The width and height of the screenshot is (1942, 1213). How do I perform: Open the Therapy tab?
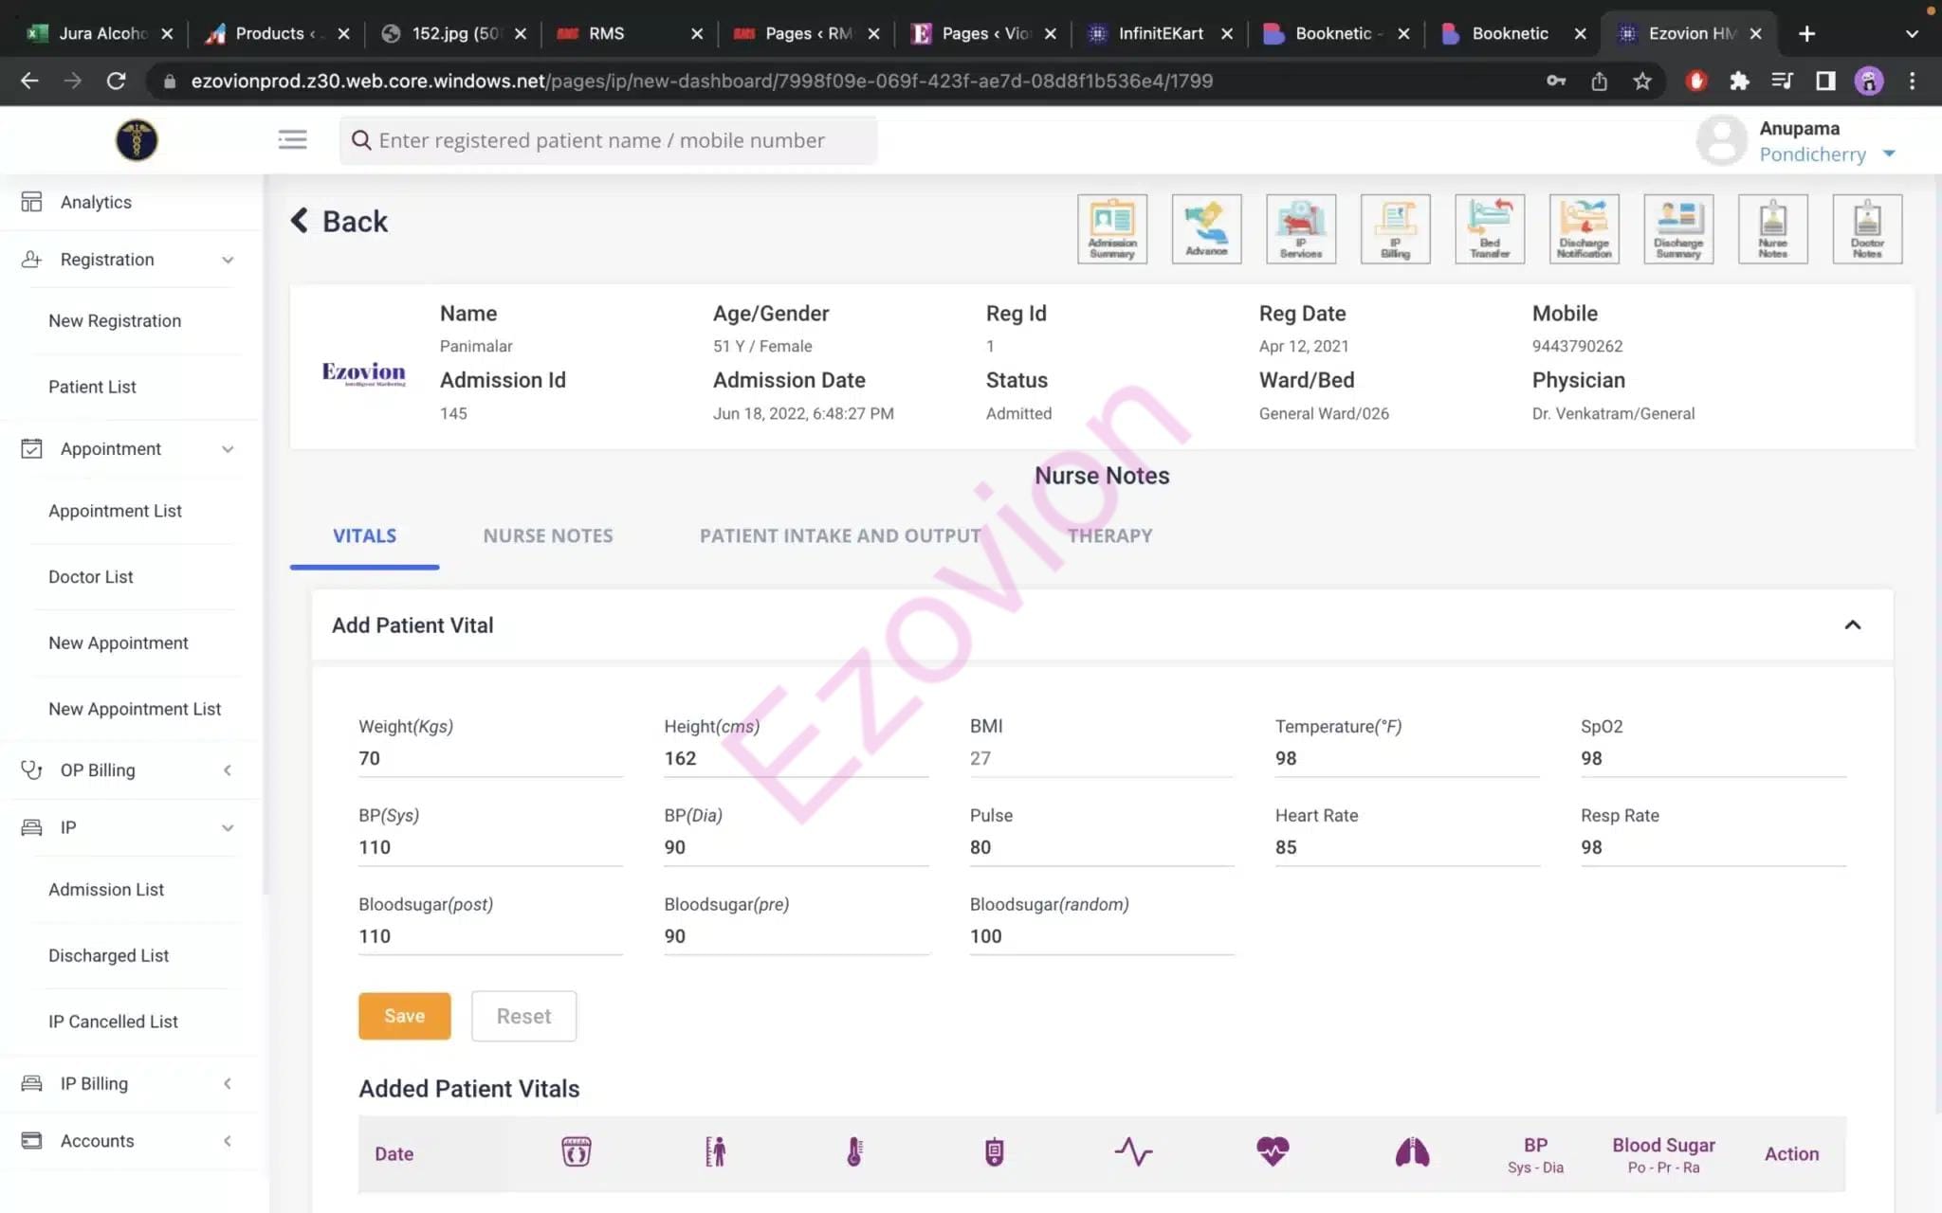1109,536
